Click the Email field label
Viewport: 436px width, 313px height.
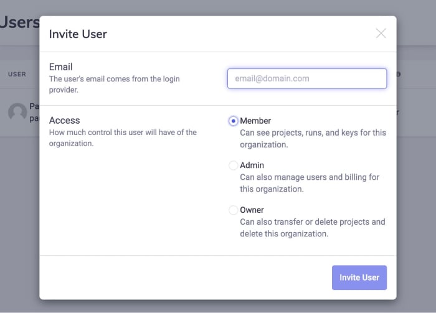[61, 67]
